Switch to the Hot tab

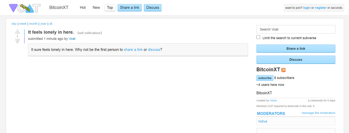tap(83, 8)
